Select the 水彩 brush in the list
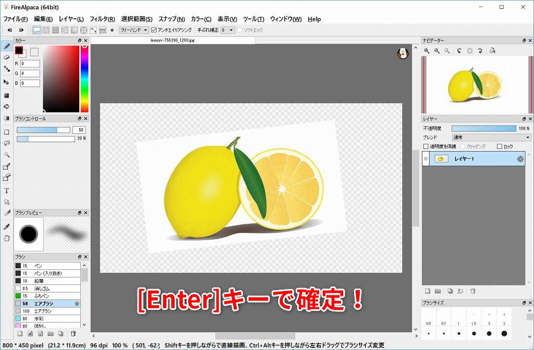The height and width of the screenshot is (350, 534). 47,318
